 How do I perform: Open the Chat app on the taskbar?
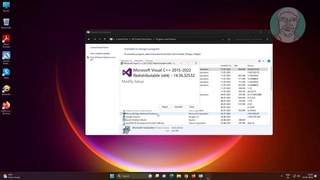pos(164,176)
